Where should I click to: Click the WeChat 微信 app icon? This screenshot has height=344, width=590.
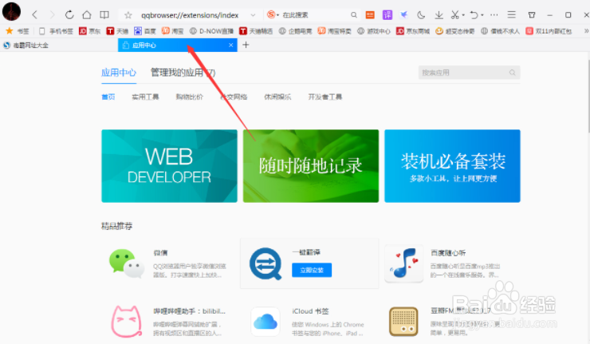[x=127, y=263]
